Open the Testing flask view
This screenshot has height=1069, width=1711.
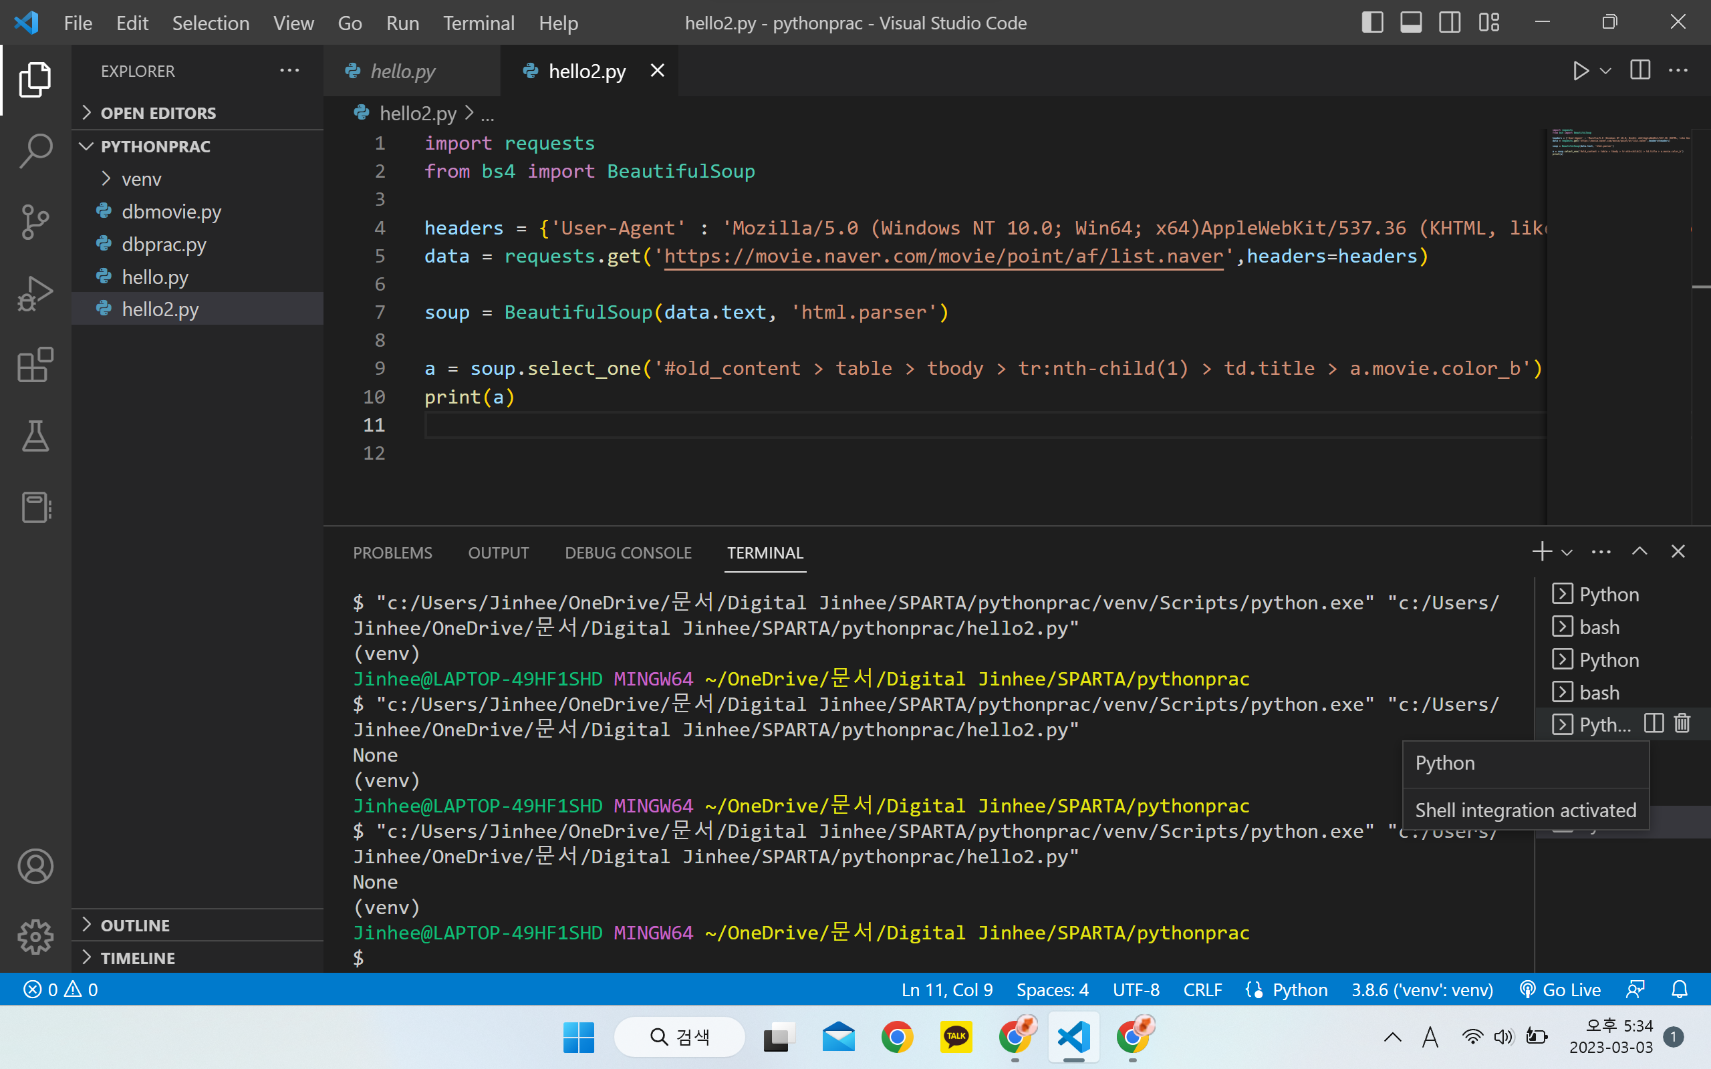35,436
